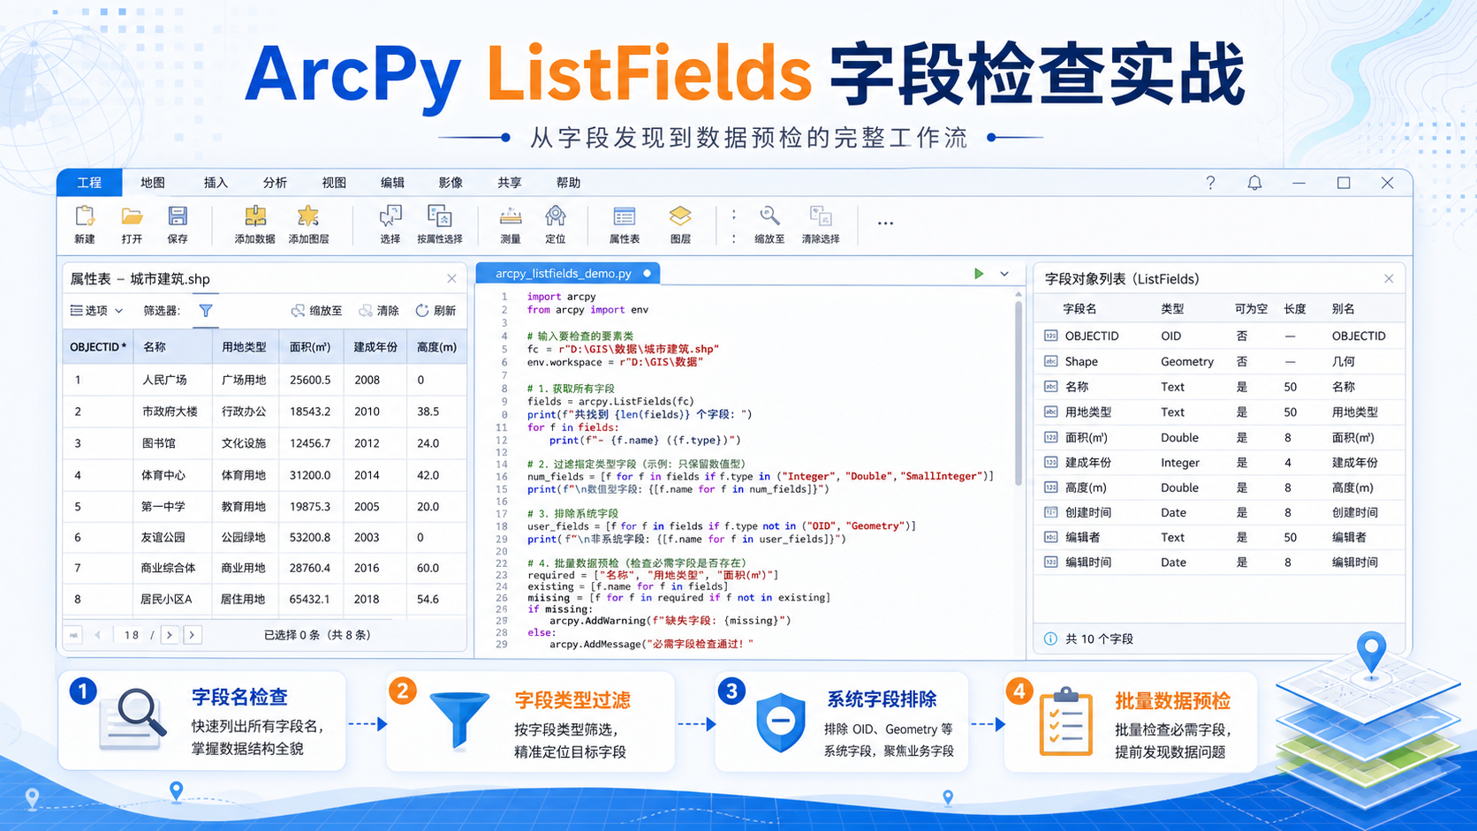The width and height of the screenshot is (1477, 831).
Task: Toggle the 筛选器 filter funnel icon
Action: (206, 311)
